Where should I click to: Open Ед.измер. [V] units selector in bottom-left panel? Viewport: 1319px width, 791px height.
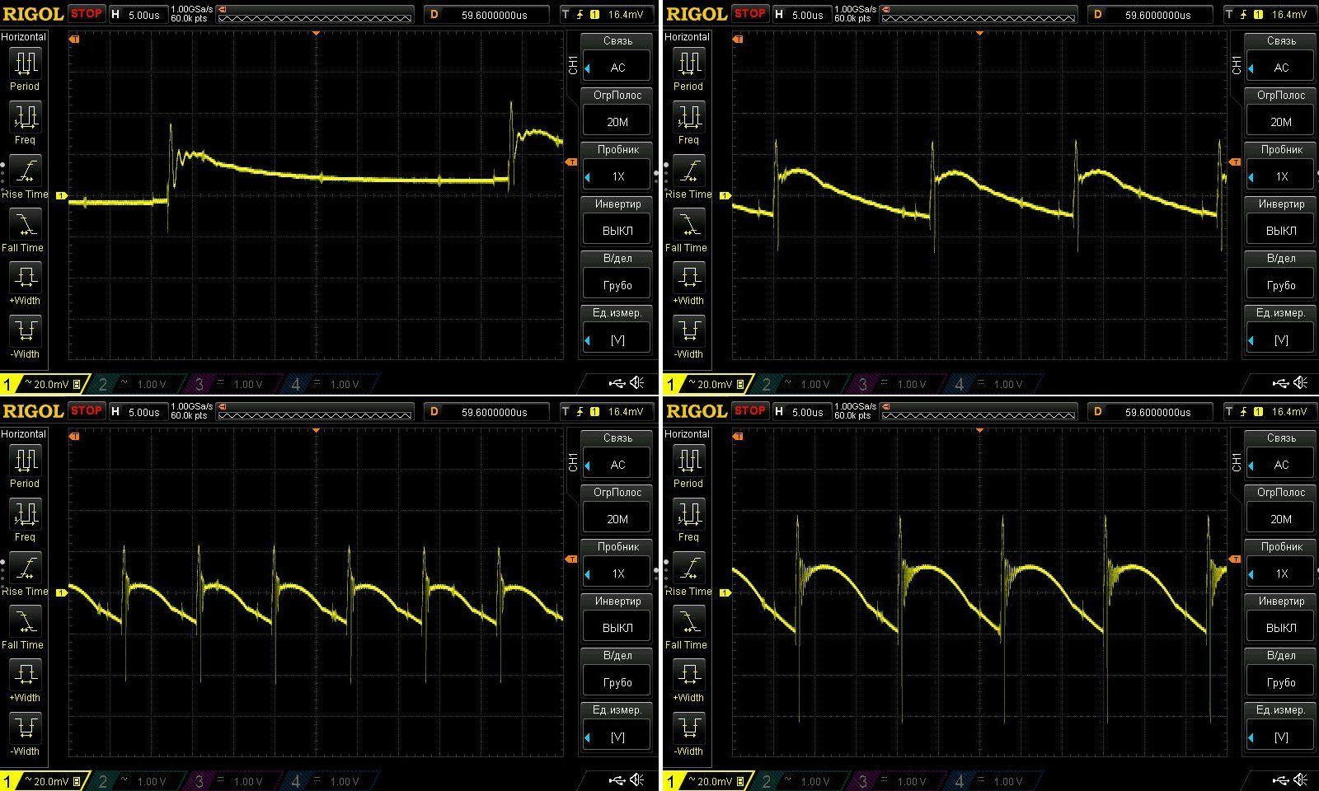coord(617,724)
